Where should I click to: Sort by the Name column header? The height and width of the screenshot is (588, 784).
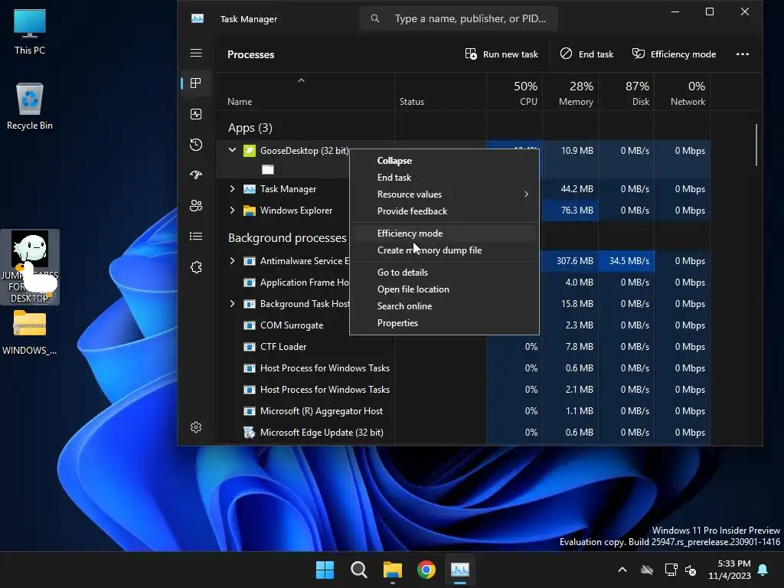tap(305, 92)
